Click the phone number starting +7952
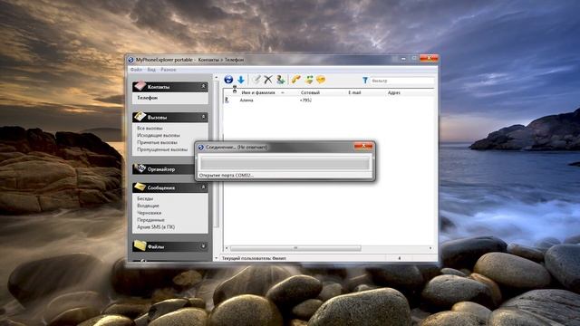Image resolution: width=580 pixels, height=326 pixels. 305,101
